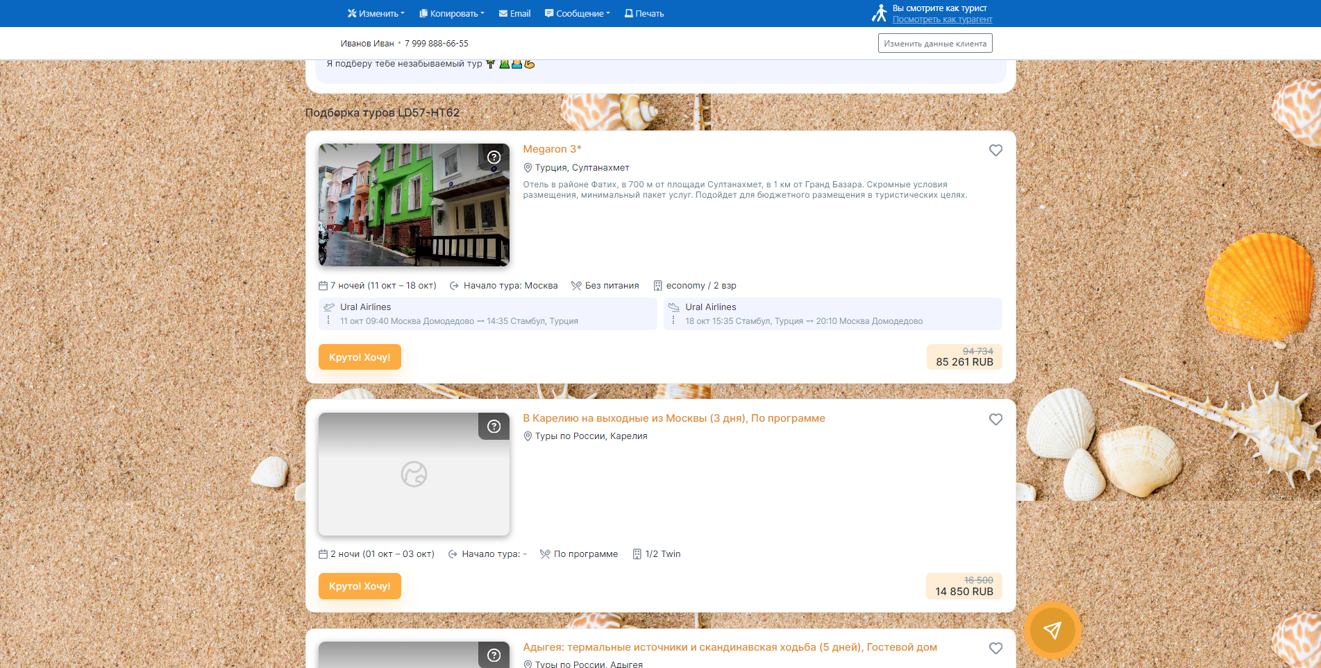Click the copy icon beside Копировать

coord(423,13)
